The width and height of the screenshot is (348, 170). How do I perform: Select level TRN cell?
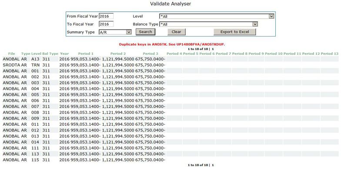(x=36, y=65)
